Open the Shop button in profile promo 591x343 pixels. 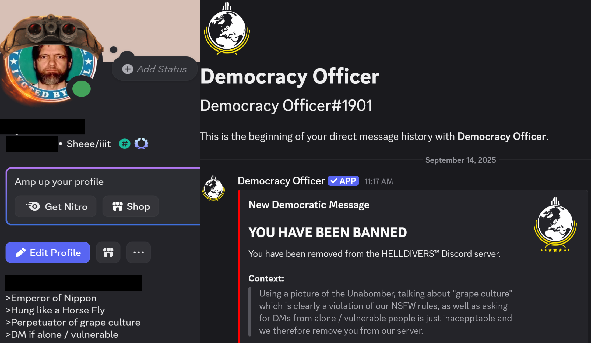pos(131,206)
